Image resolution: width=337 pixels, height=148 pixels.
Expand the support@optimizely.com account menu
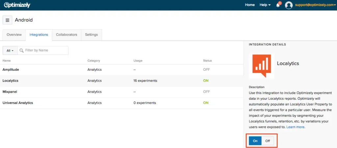[315, 5]
